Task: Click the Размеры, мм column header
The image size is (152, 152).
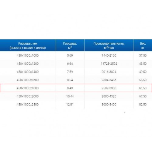Action: point(28,45)
